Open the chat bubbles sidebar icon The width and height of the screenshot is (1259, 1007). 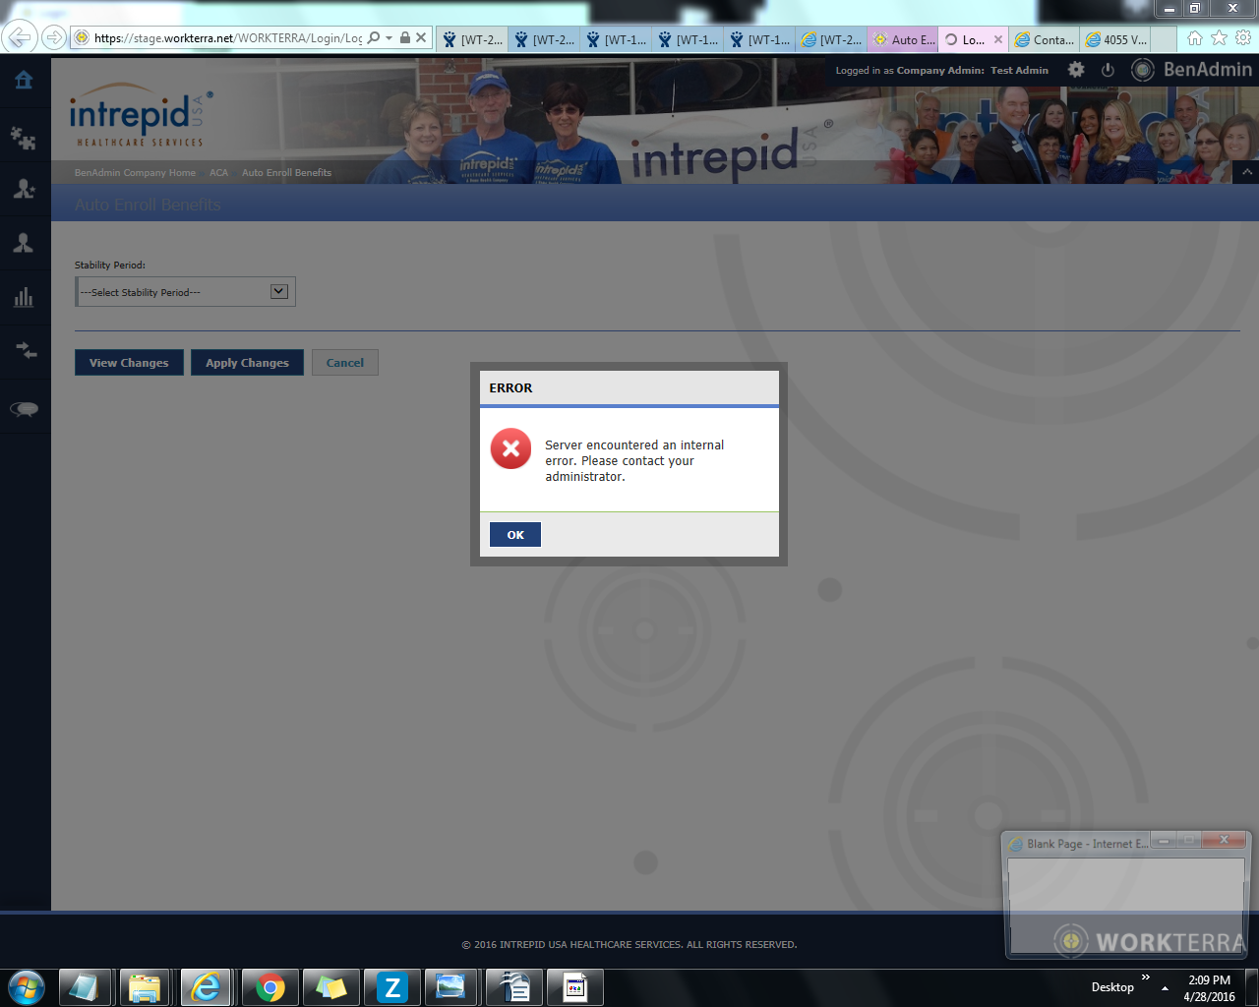point(24,409)
